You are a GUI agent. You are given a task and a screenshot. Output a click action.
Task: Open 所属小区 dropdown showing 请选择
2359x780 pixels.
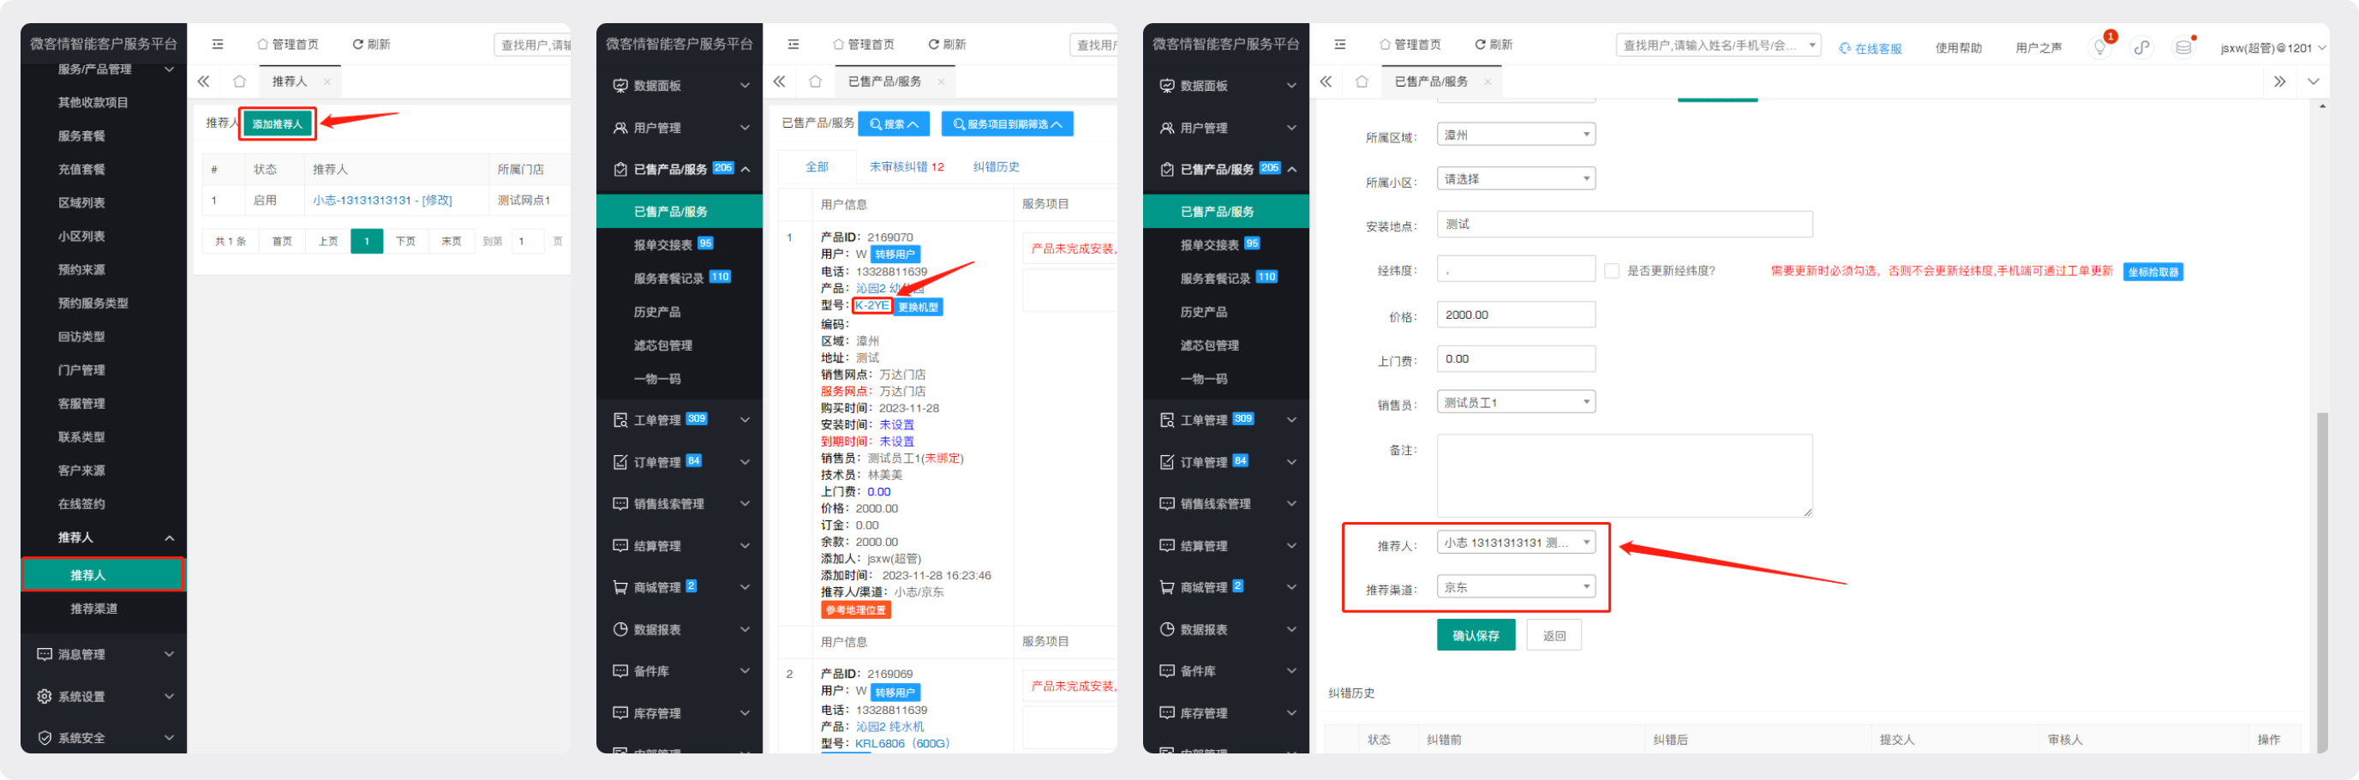coord(1516,179)
